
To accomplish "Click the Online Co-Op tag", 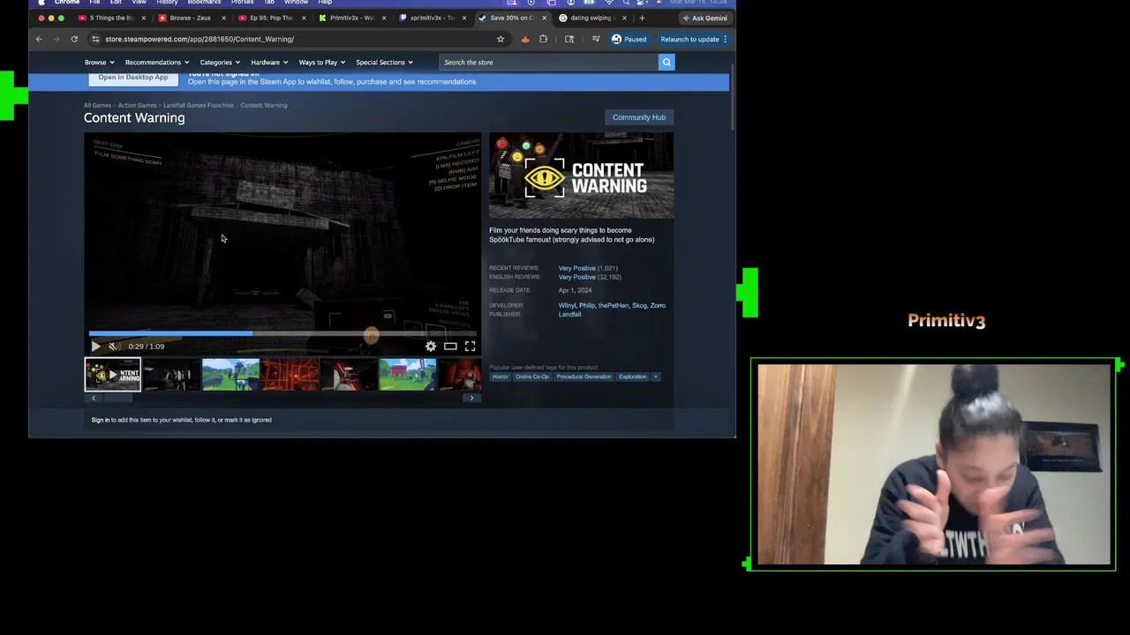I will 532,377.
